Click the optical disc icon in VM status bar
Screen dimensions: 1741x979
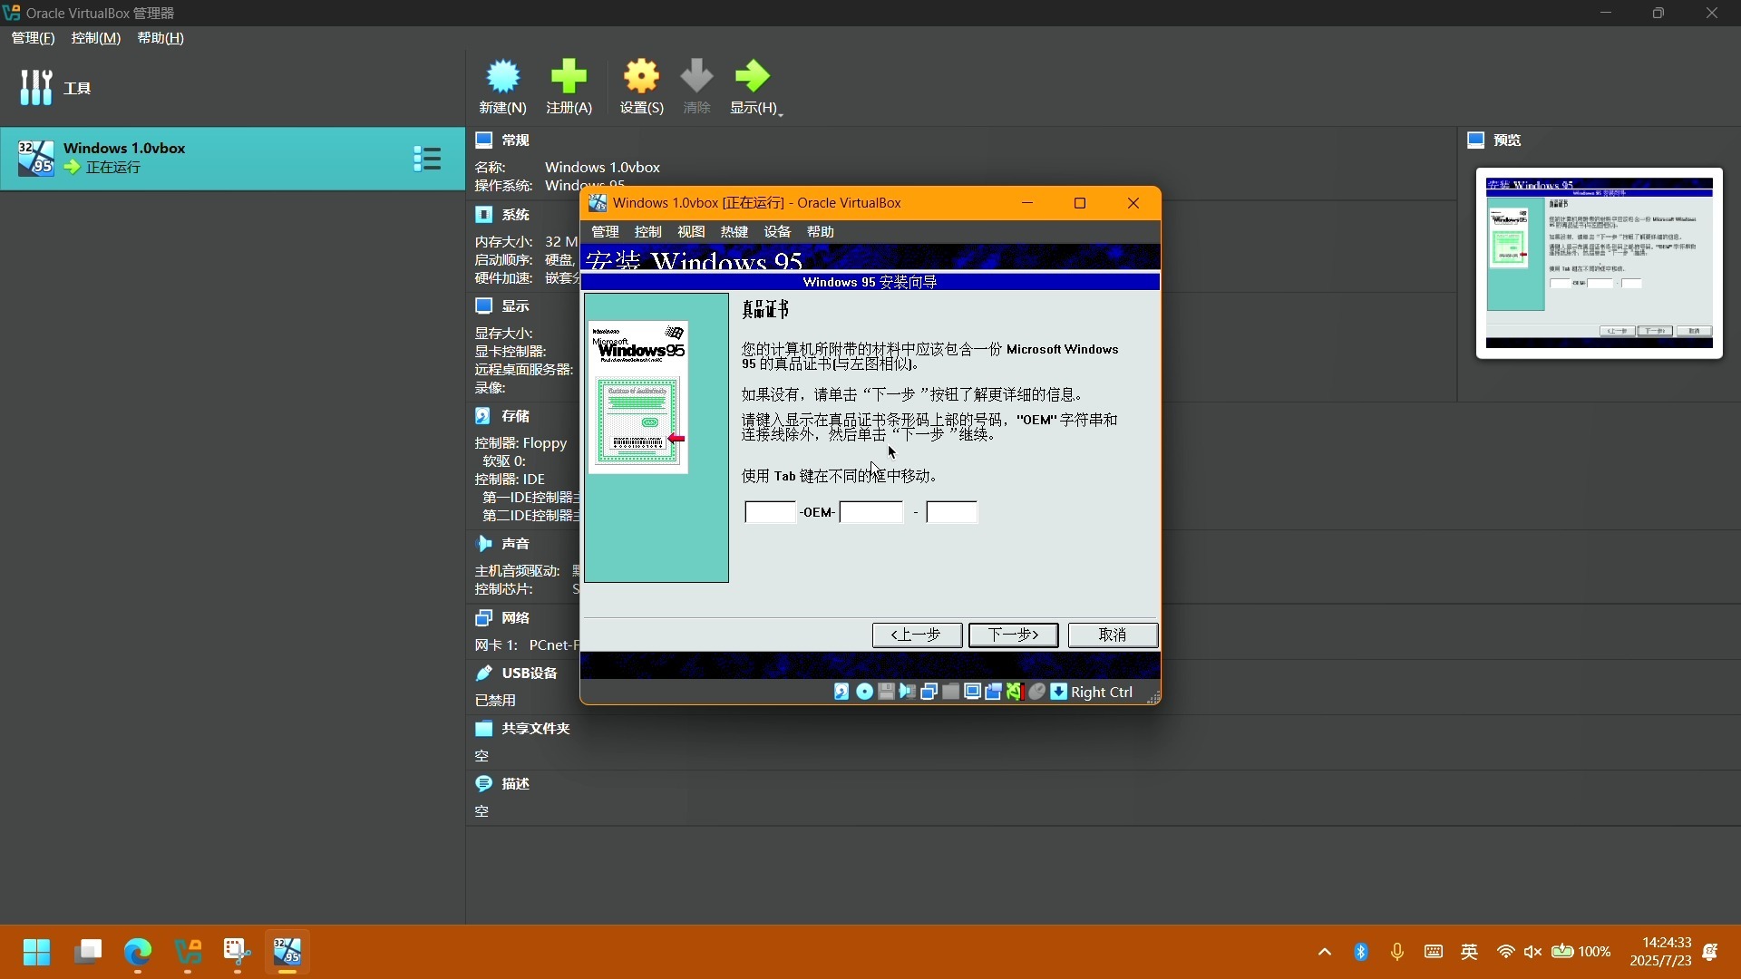pos(864,692)
